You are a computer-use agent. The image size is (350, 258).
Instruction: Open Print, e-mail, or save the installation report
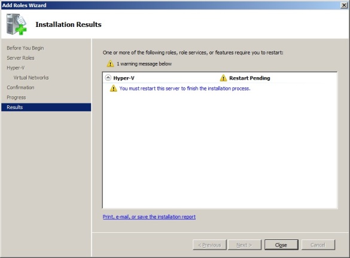pyautogui.click(x=149, y=217)
